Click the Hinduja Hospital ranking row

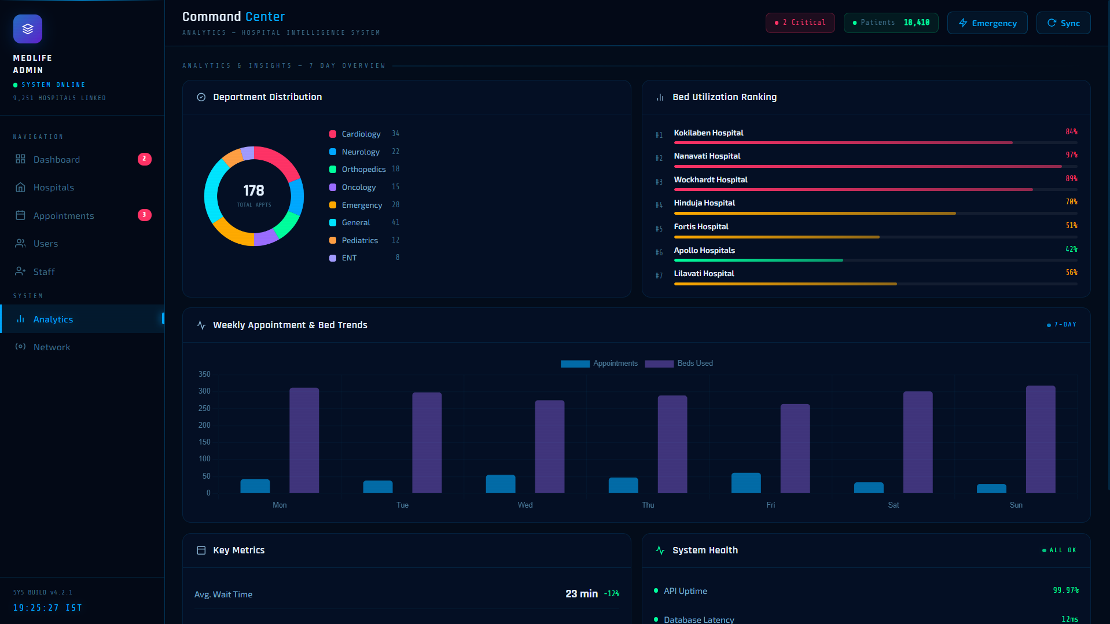tap(866, 206)
